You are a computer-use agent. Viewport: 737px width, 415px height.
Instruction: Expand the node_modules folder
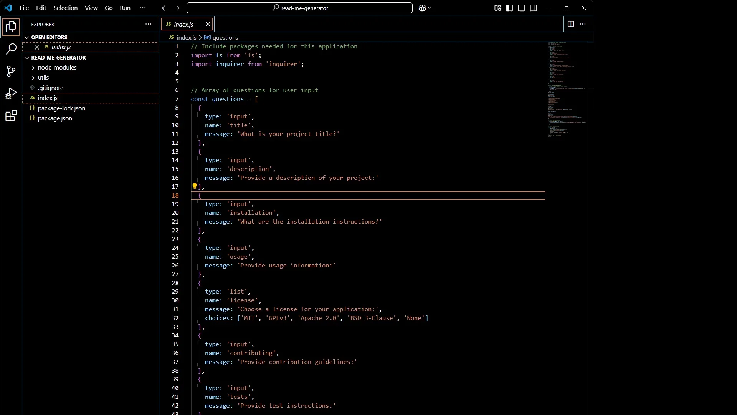click(x=33, y=68)
